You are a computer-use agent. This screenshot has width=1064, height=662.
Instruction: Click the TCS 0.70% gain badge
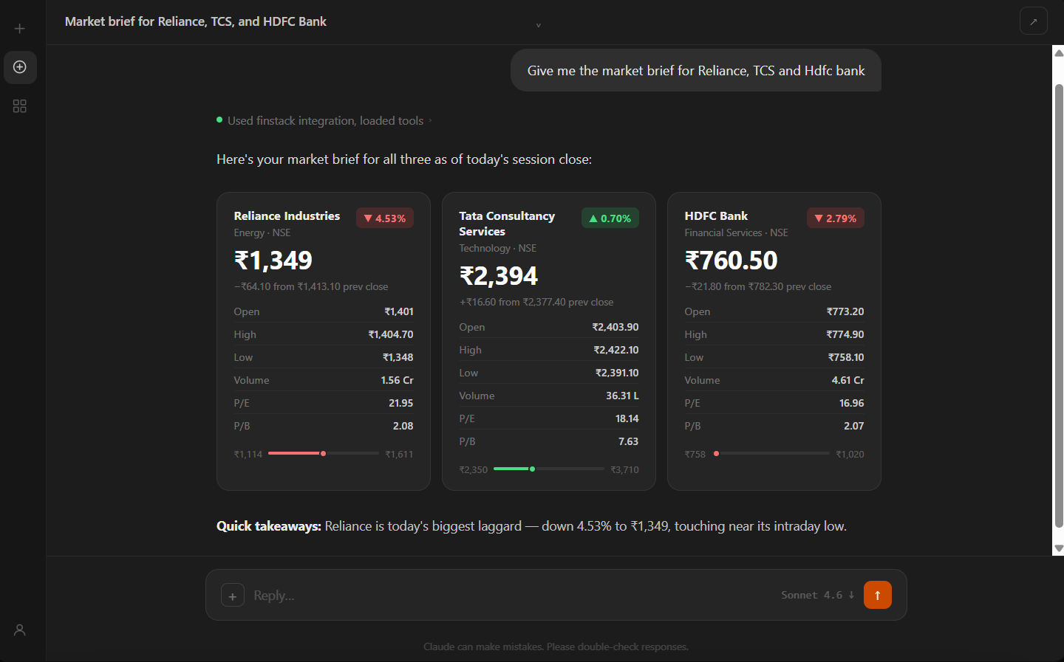pos(610,218)
